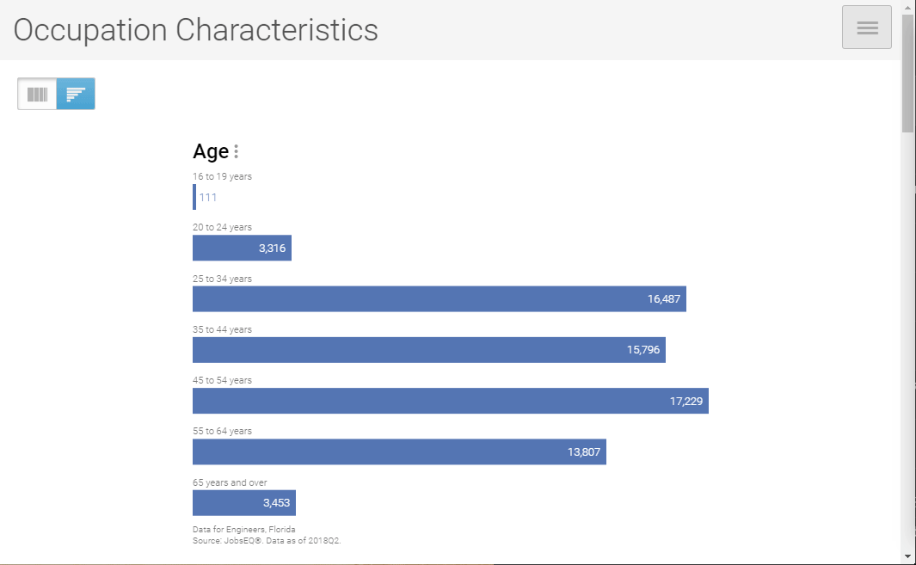Click the scrollbar down arrow
The height and width of the screenshot is (565, 916).
(907, 556)
